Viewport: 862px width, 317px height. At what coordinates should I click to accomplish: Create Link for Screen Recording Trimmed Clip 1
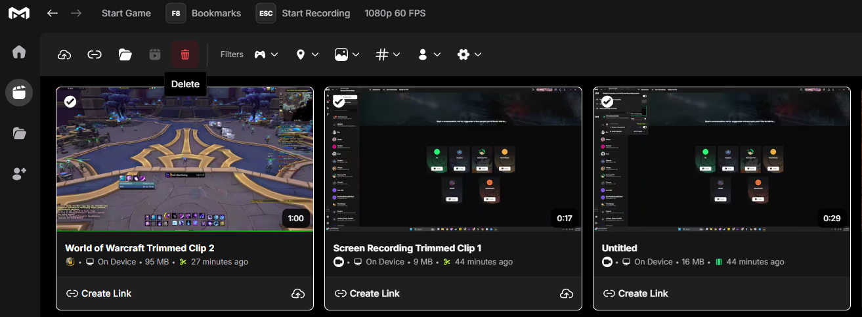[x=367, y=293]
